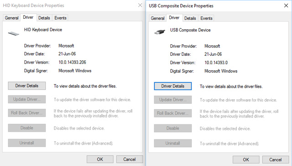Image resolution: width=292 pixels, height=166 pixels.
Task: Click Uninstall button in USB Composite window
Action: (173, 143)
